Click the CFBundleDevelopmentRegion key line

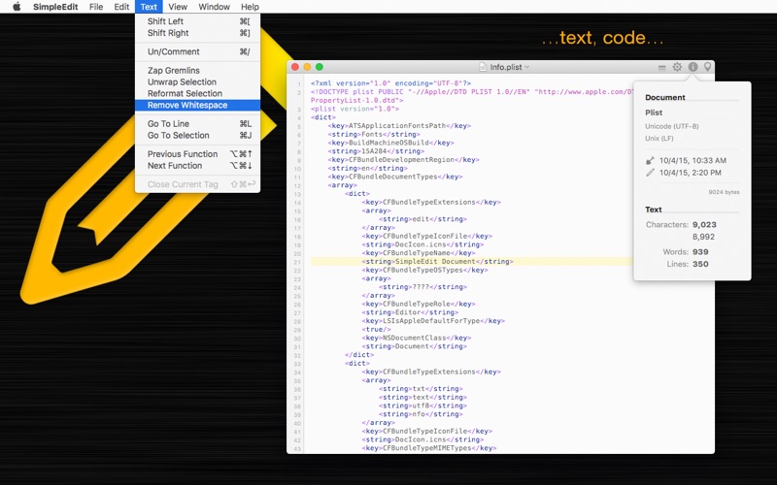tap(403, 159)
